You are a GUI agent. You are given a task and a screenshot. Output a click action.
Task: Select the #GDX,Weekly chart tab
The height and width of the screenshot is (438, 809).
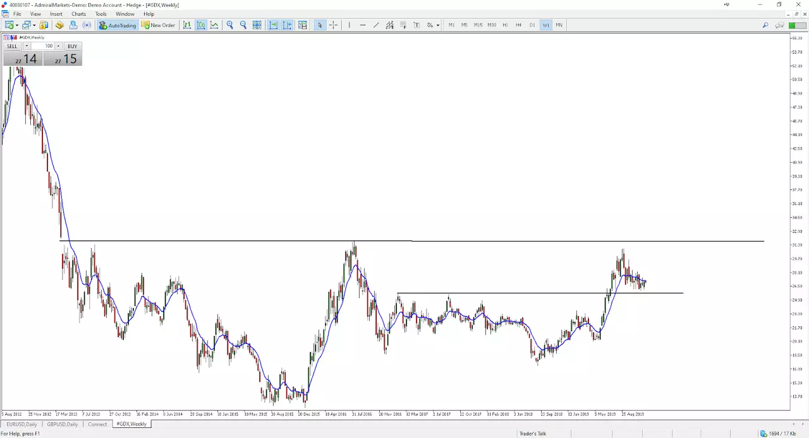131,424
